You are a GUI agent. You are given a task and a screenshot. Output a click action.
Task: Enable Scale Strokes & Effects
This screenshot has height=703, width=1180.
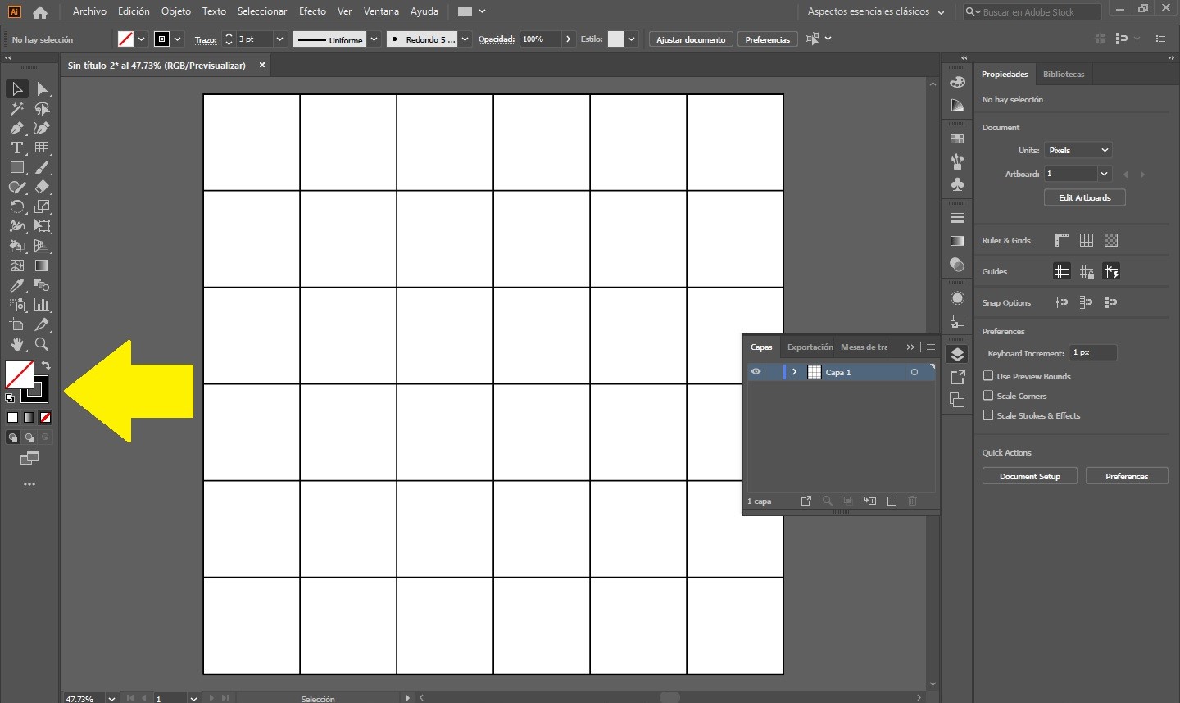point(988,415)
